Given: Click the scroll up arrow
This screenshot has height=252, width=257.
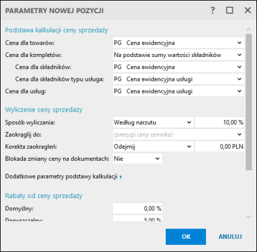Looking at the screenshot, I should tap(249, 29).
